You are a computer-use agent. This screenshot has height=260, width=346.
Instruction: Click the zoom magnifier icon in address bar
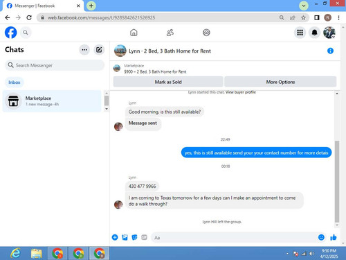coord(282,17)
